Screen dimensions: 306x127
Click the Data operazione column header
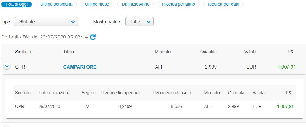(x=54, y=93)
